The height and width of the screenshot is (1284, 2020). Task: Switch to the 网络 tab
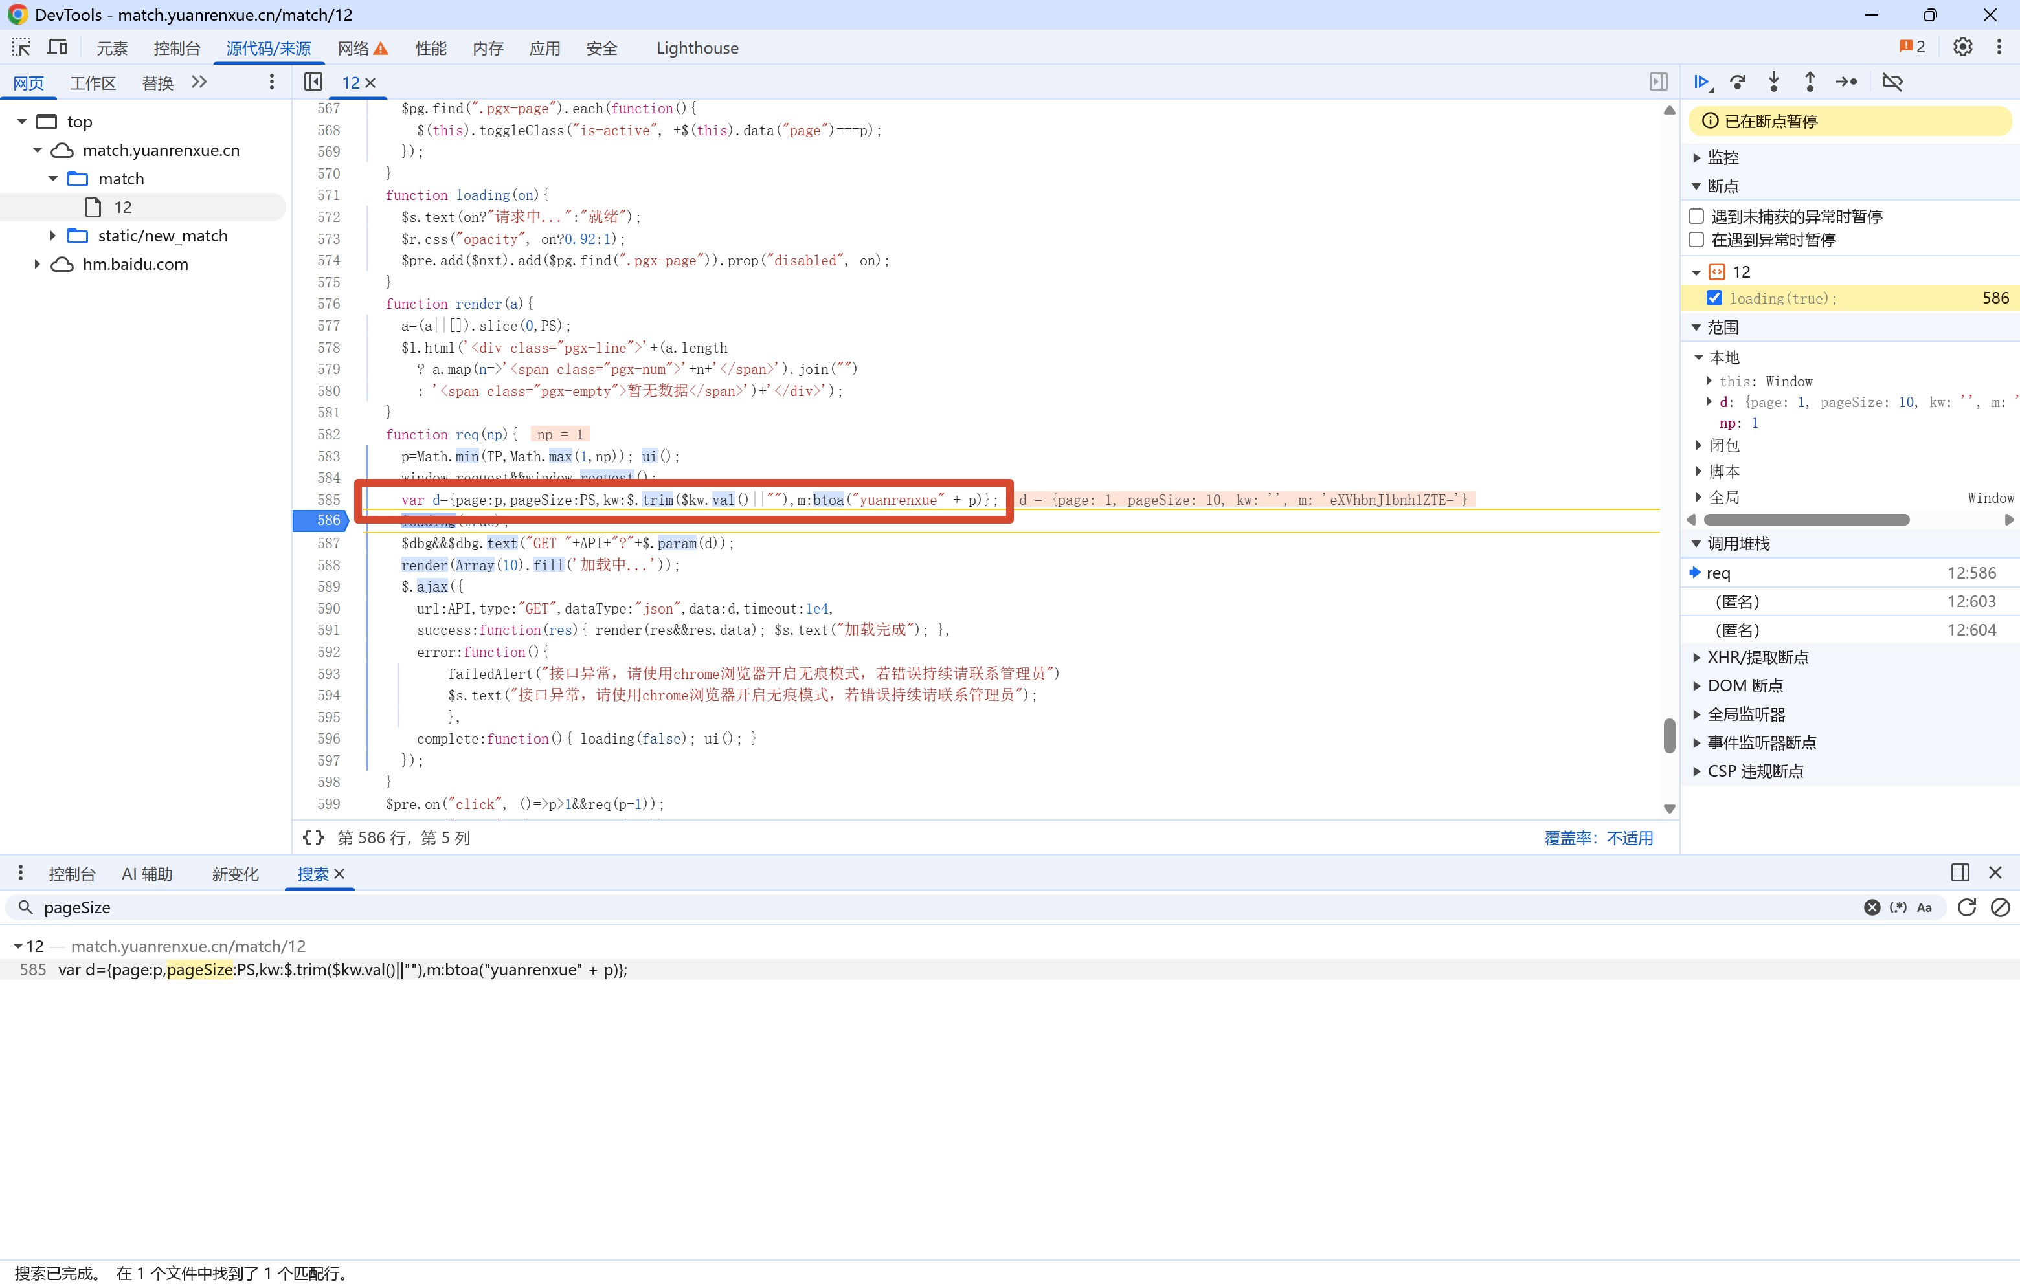(x=353, y=48)
